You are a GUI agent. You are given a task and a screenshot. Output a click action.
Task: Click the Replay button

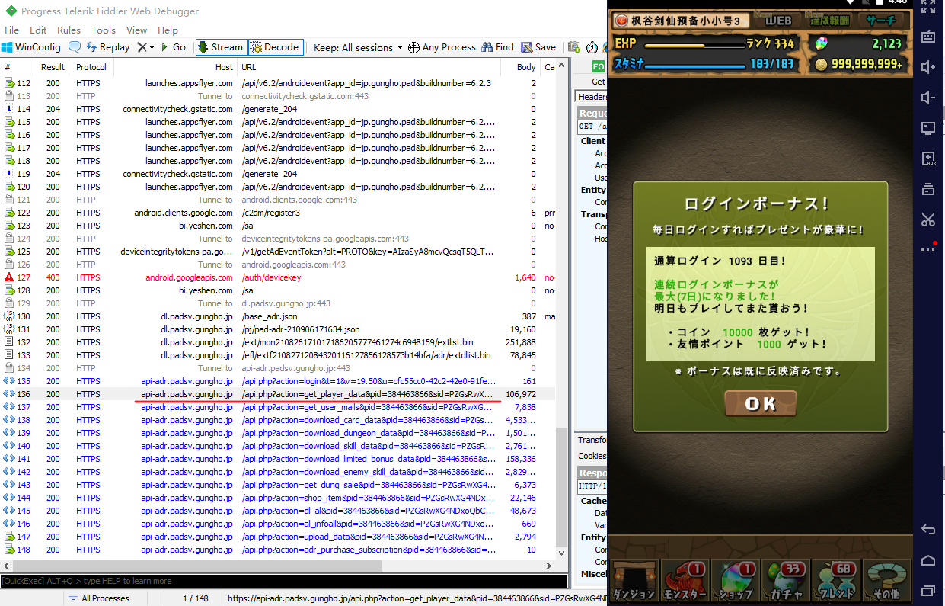click(108, 47)
